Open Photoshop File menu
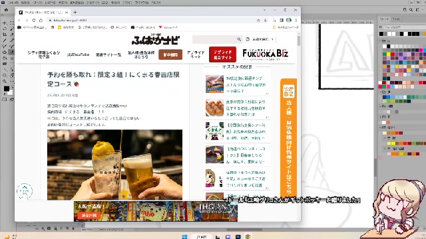Image resolution: width=426 pixels, height=239 pixels. click(x=13, y=3)
